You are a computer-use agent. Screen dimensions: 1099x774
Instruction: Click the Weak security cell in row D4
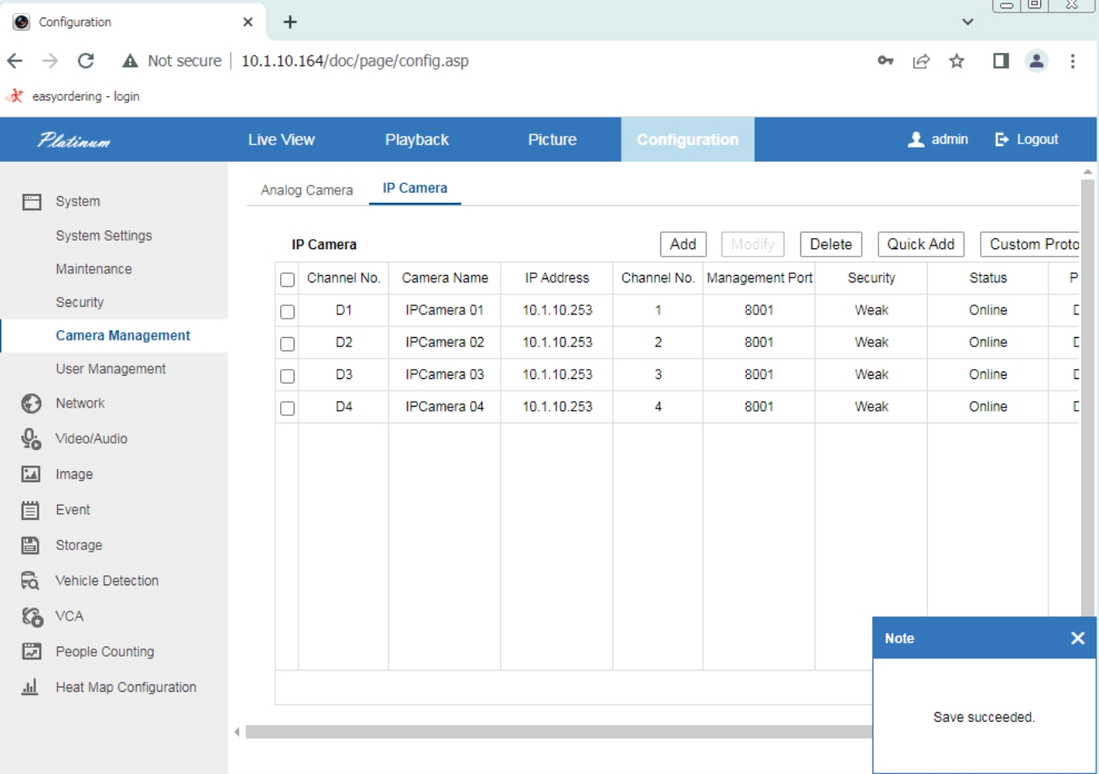[872, 407]
